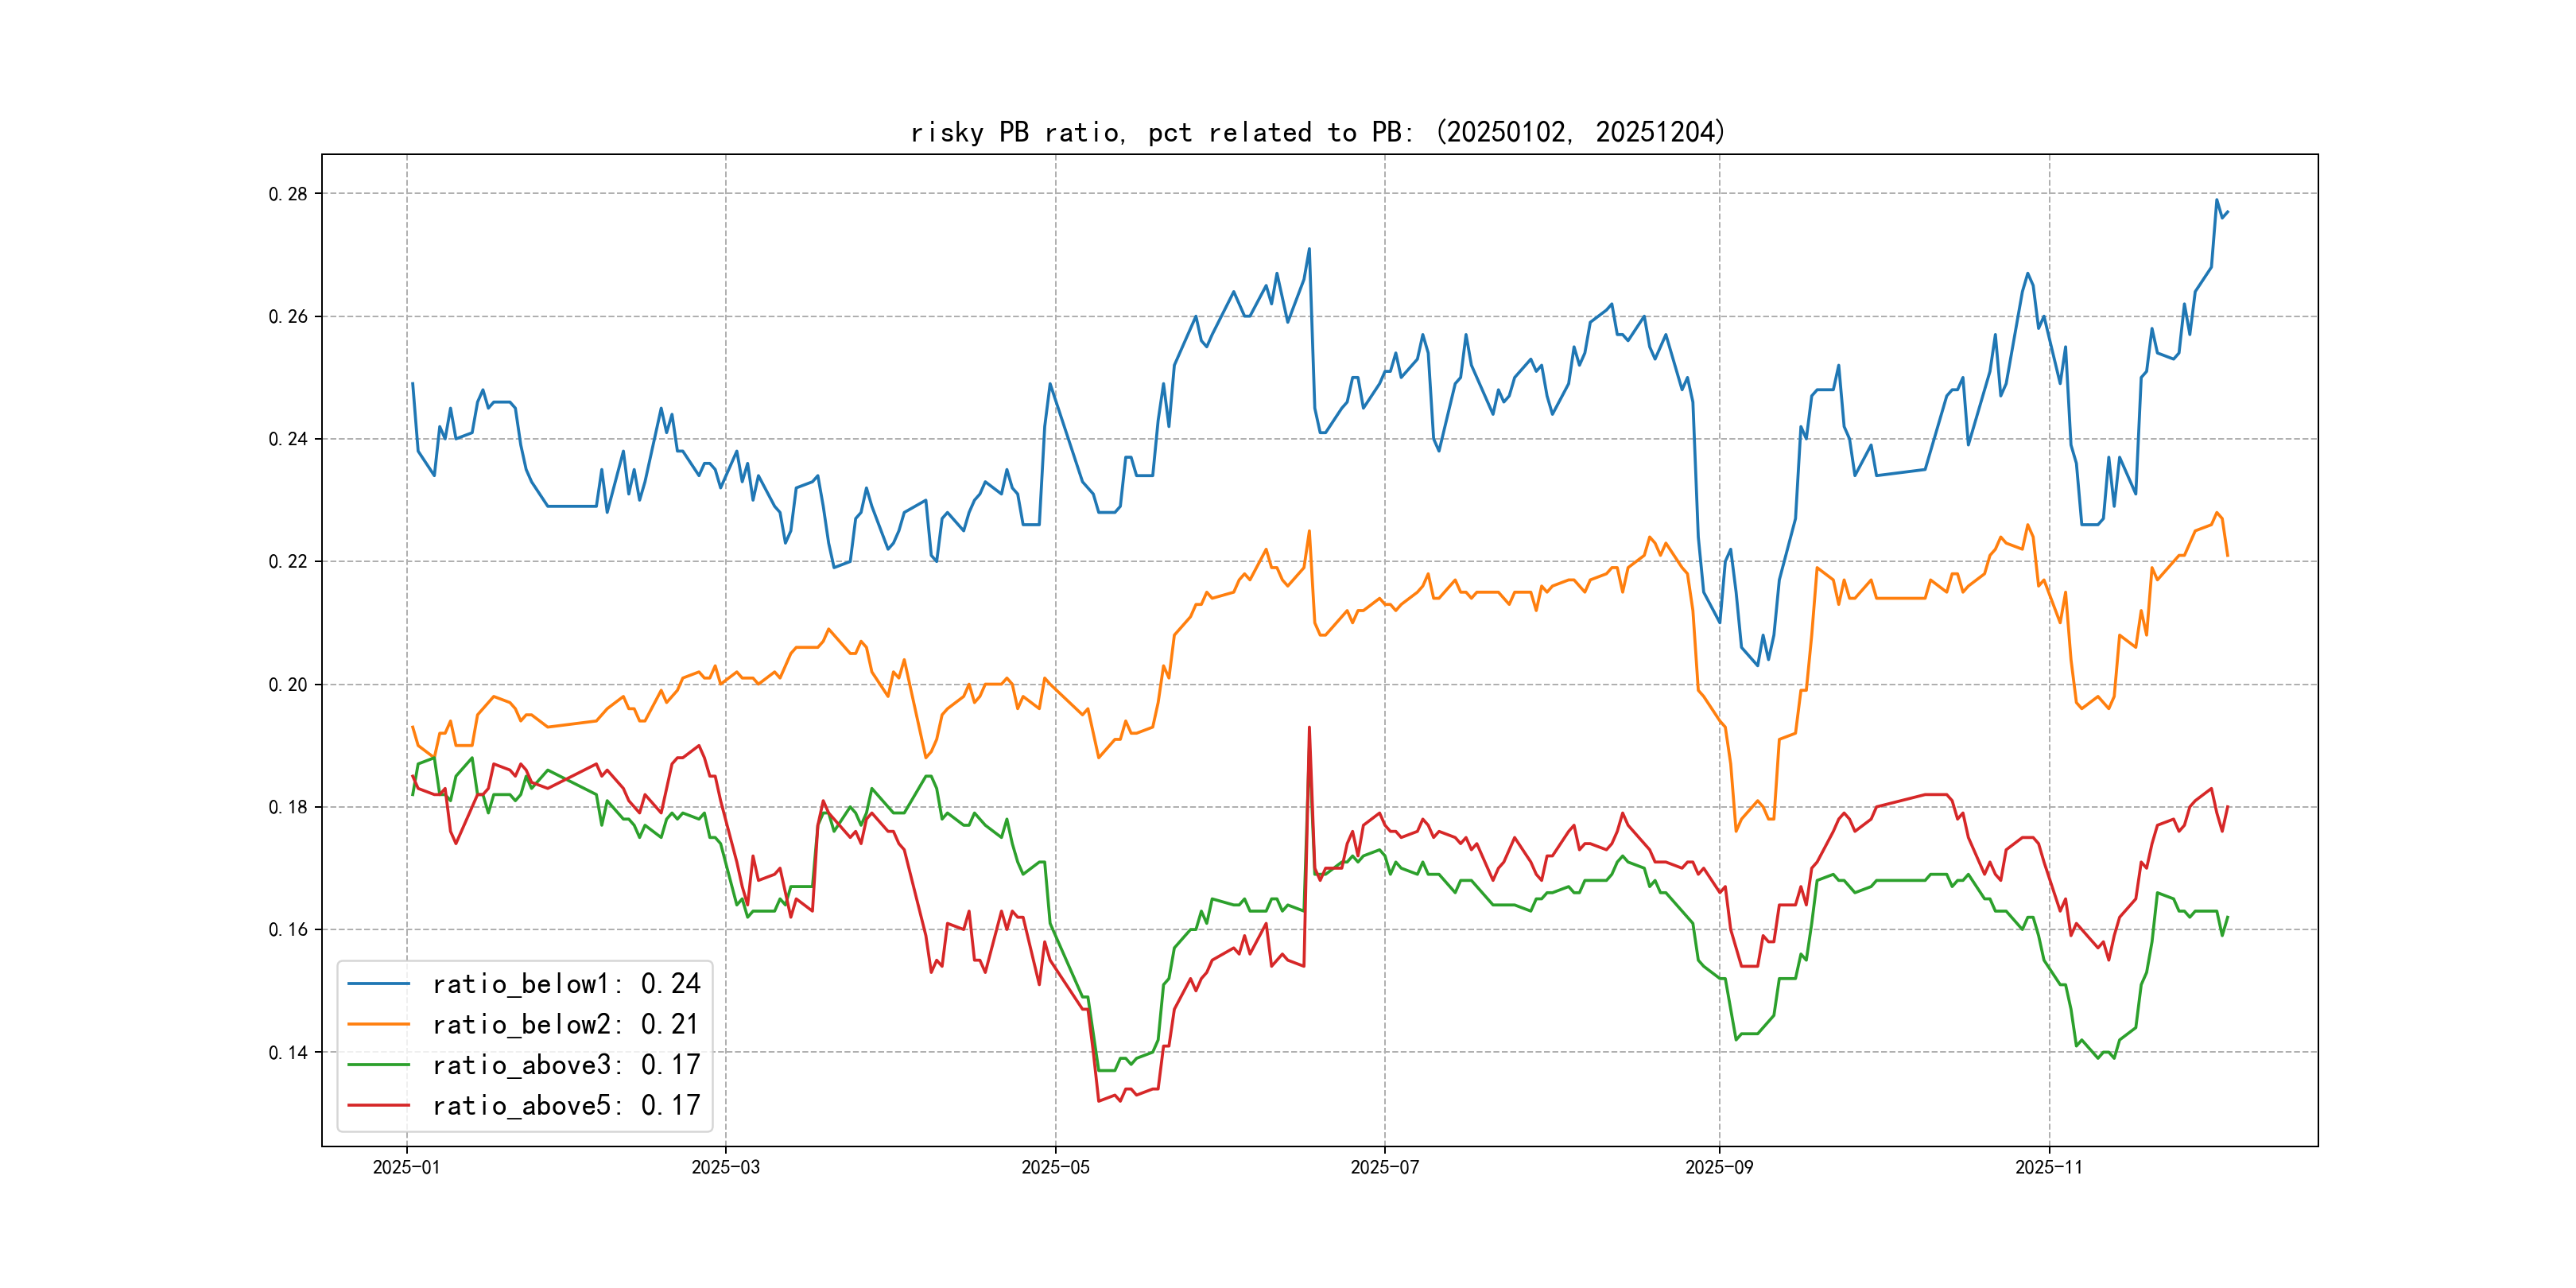Image resolution: width=2576 pixels, height=1288 pixels.
Task: Click the 0.28 y-axis tick label
Action: point(288,194)
